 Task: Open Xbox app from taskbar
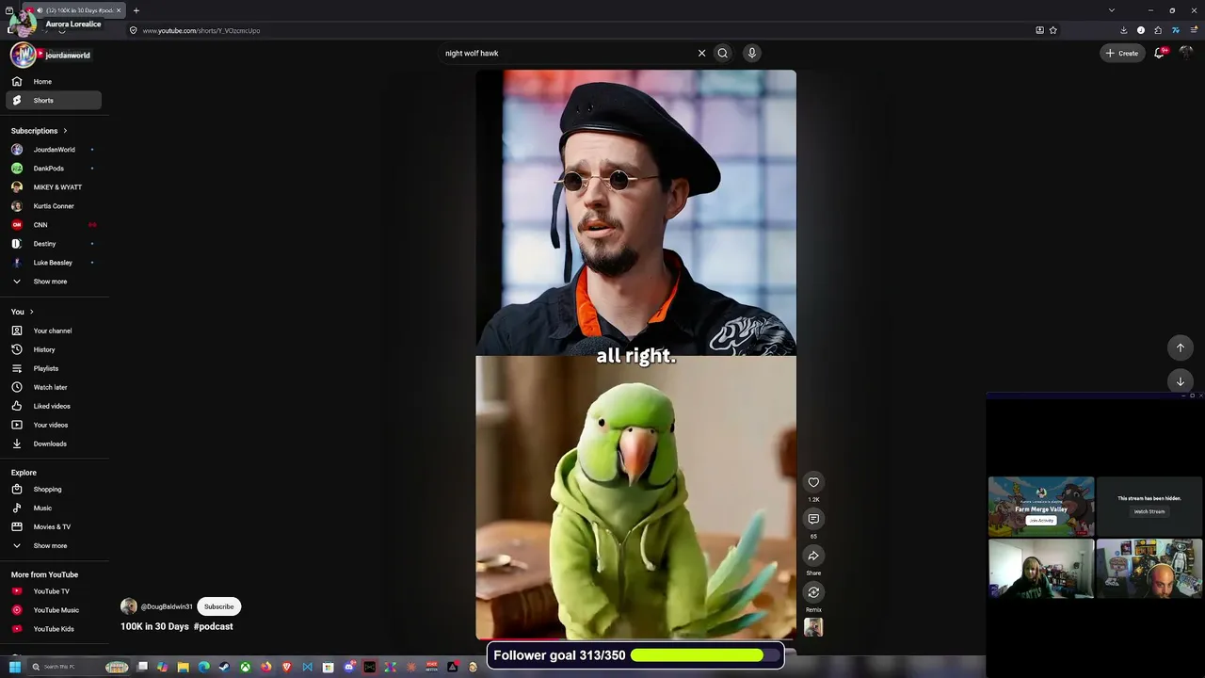[245, 668]
